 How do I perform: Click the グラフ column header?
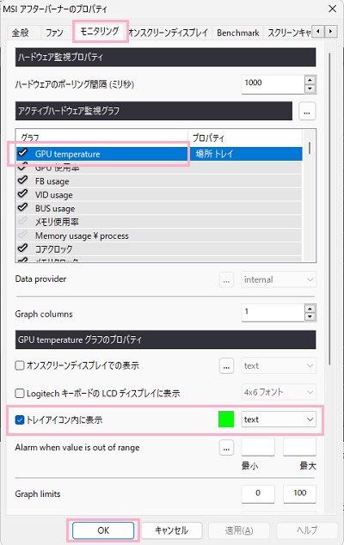(x=102, y=138)
